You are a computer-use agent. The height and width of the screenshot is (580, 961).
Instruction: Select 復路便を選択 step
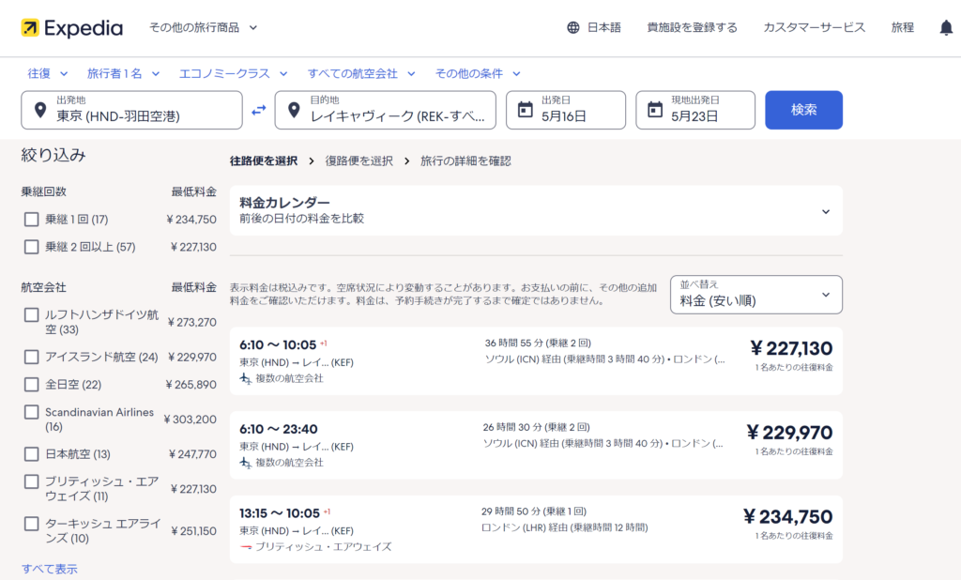[x=358, y=160]
